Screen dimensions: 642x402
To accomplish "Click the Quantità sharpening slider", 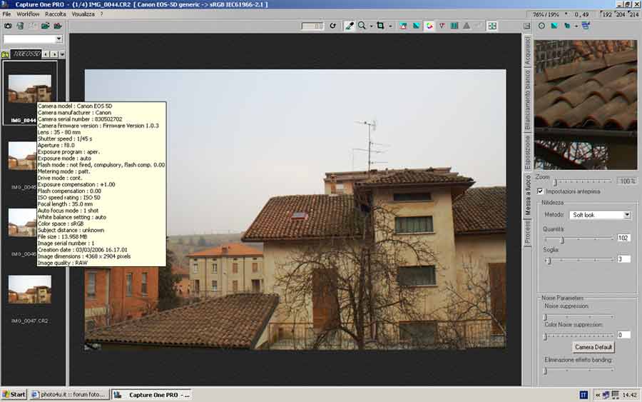I will point(579,239).
